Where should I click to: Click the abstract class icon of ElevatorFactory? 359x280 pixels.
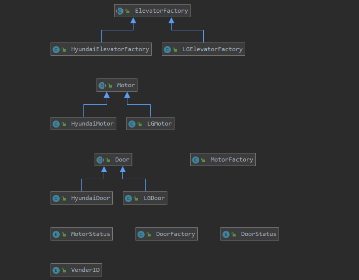coord(120,11)
